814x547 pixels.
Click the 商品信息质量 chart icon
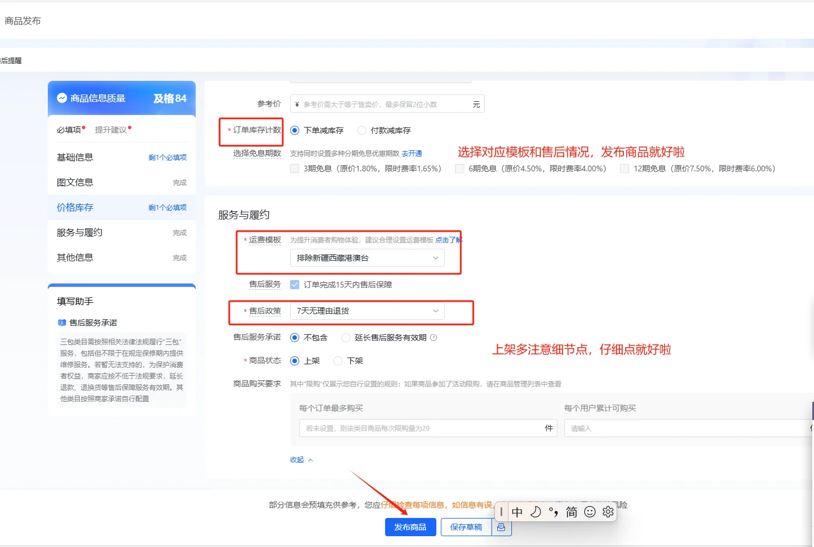(62, 98)
